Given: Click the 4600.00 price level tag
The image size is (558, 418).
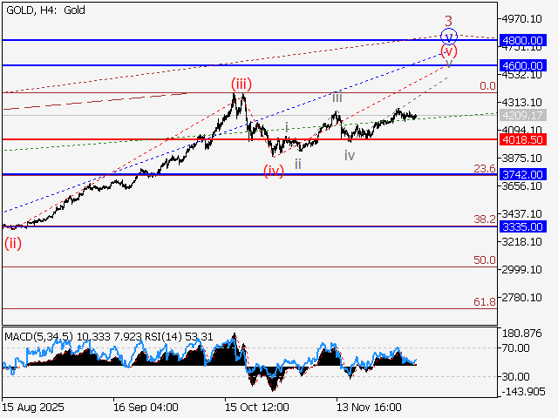Looking at the screenshot, I should click(x=522, y=65).
